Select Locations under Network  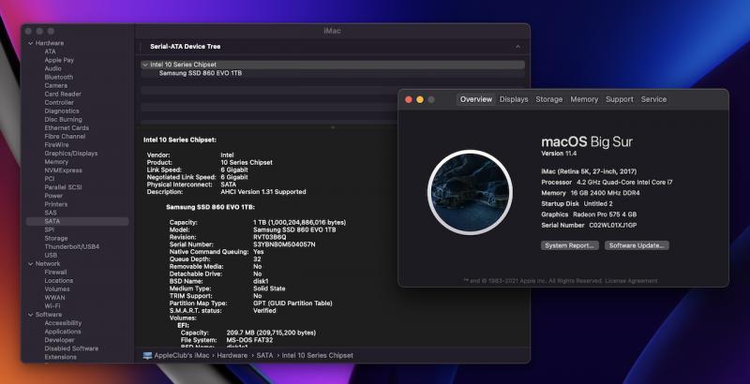tap(59, 281)
